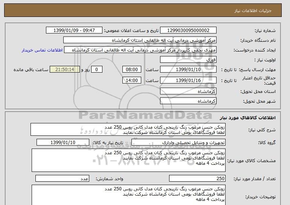
Task: Click the label شهر محل تحویل
Action: tap(259, 102)
